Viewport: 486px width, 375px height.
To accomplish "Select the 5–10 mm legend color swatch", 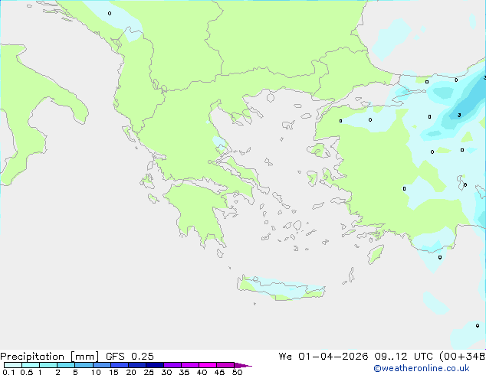I will click(84, 365).
